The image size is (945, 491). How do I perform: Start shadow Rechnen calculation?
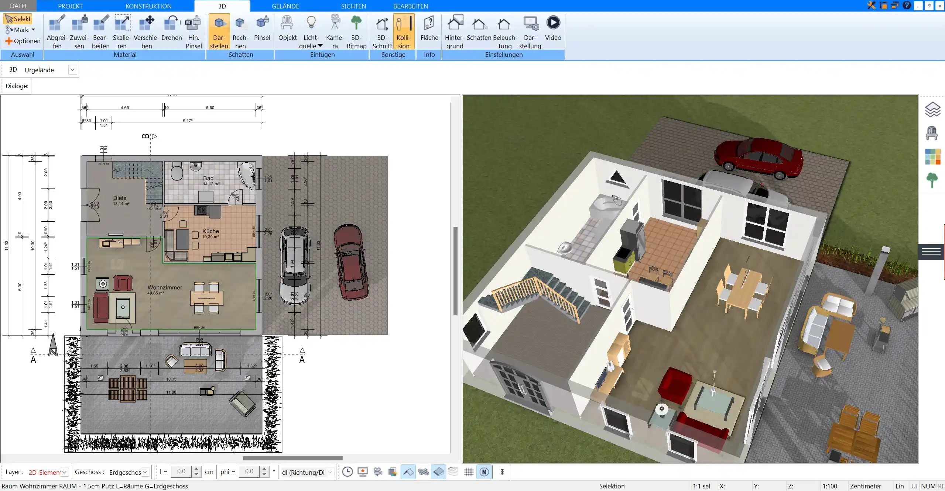coord(240,32)
